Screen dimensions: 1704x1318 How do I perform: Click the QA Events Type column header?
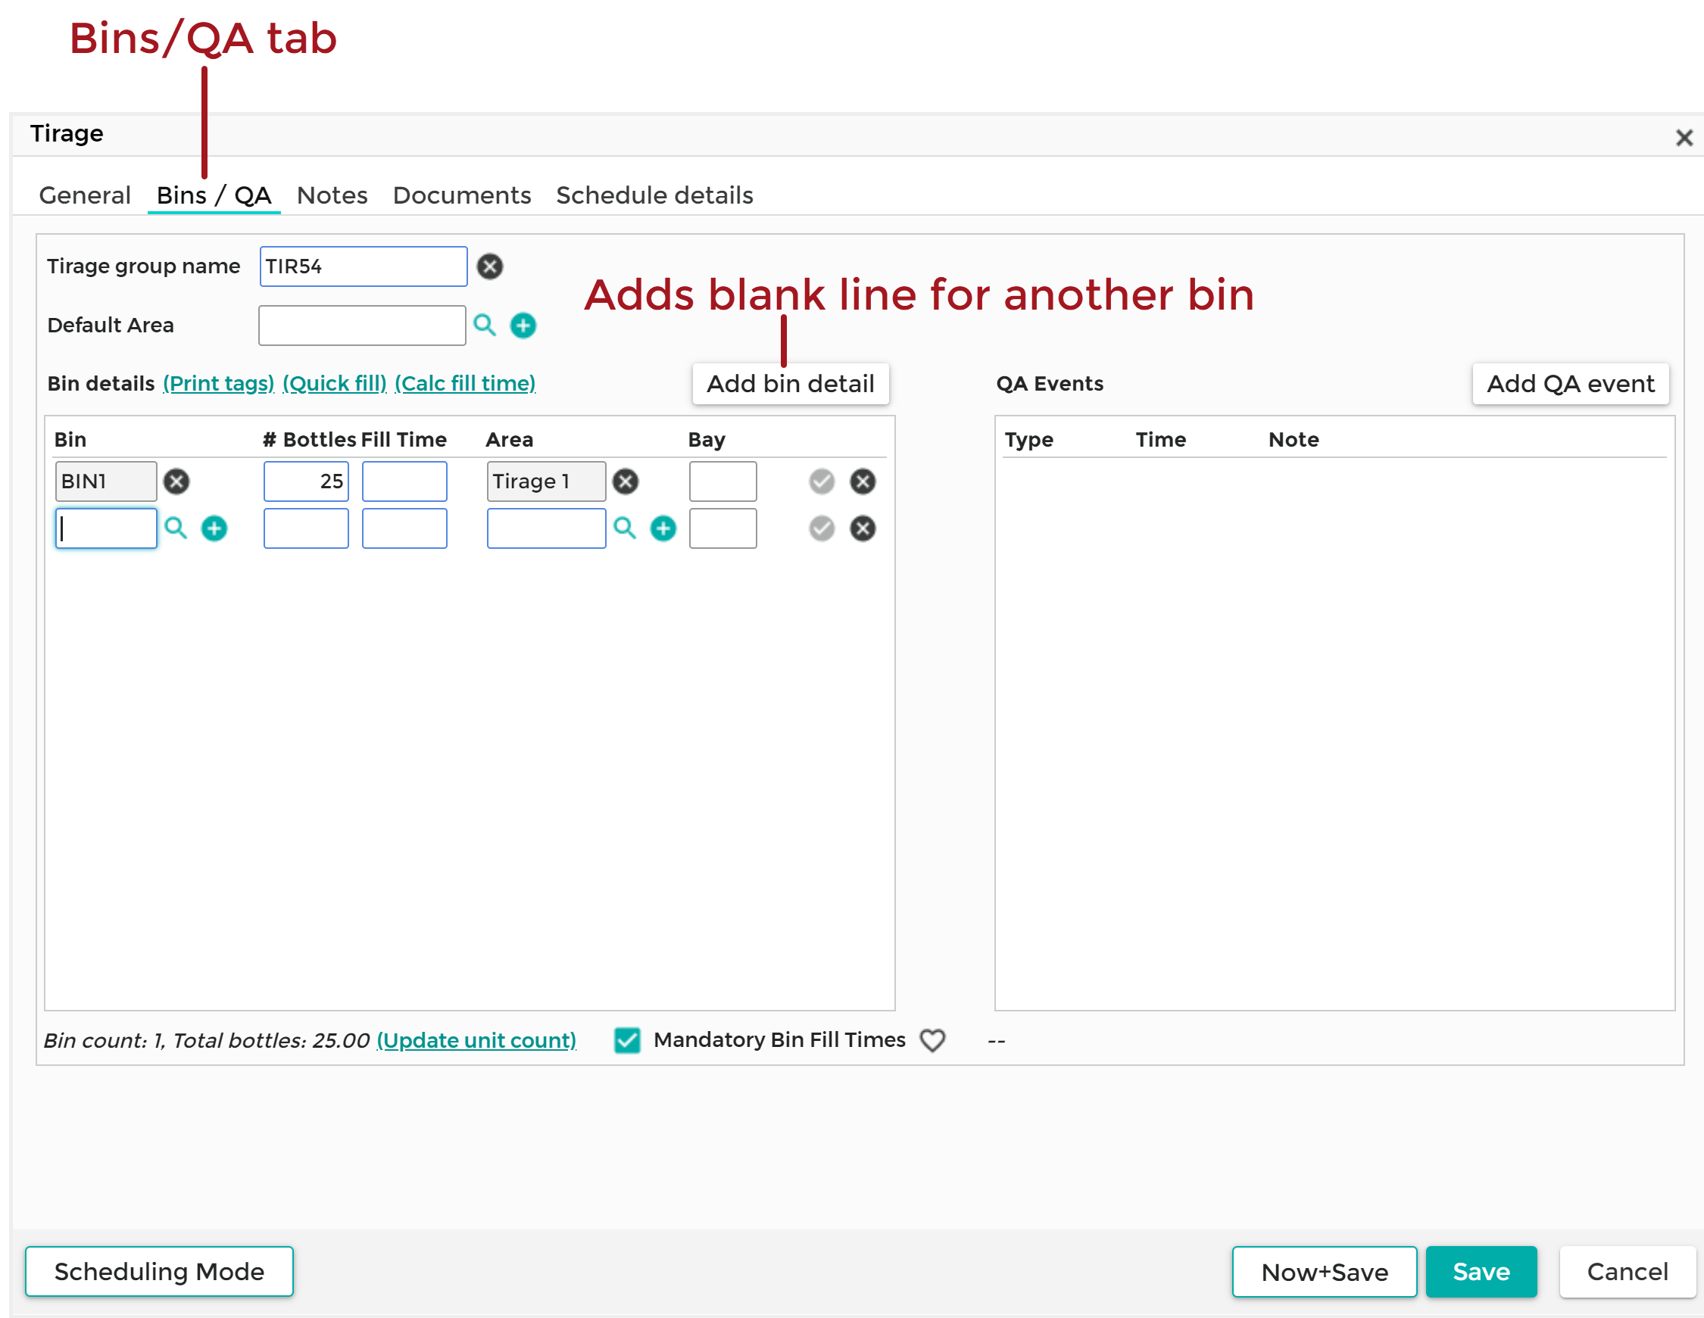1028,440
